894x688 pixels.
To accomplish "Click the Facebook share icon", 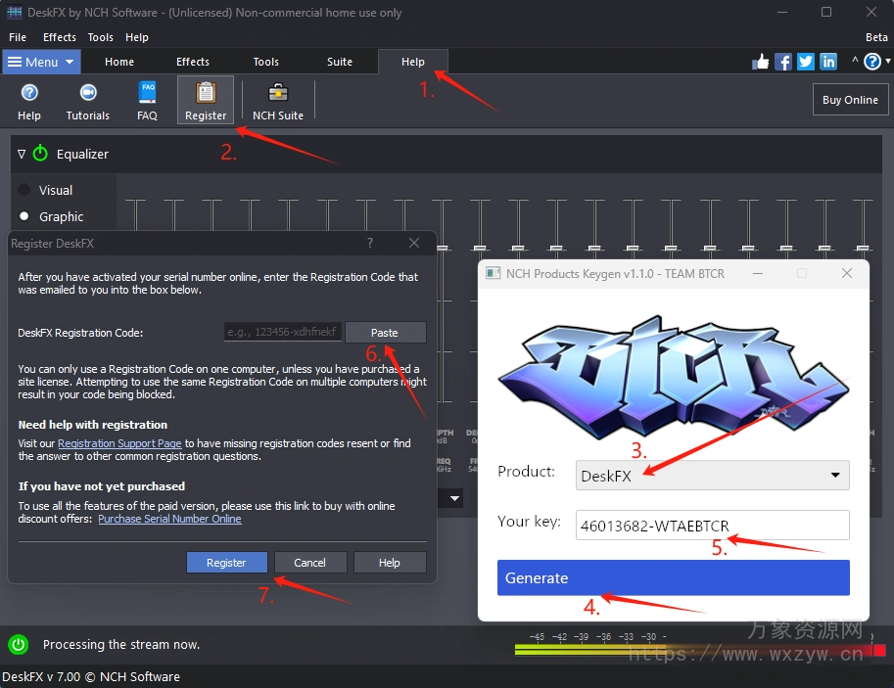I will [783, 62].
